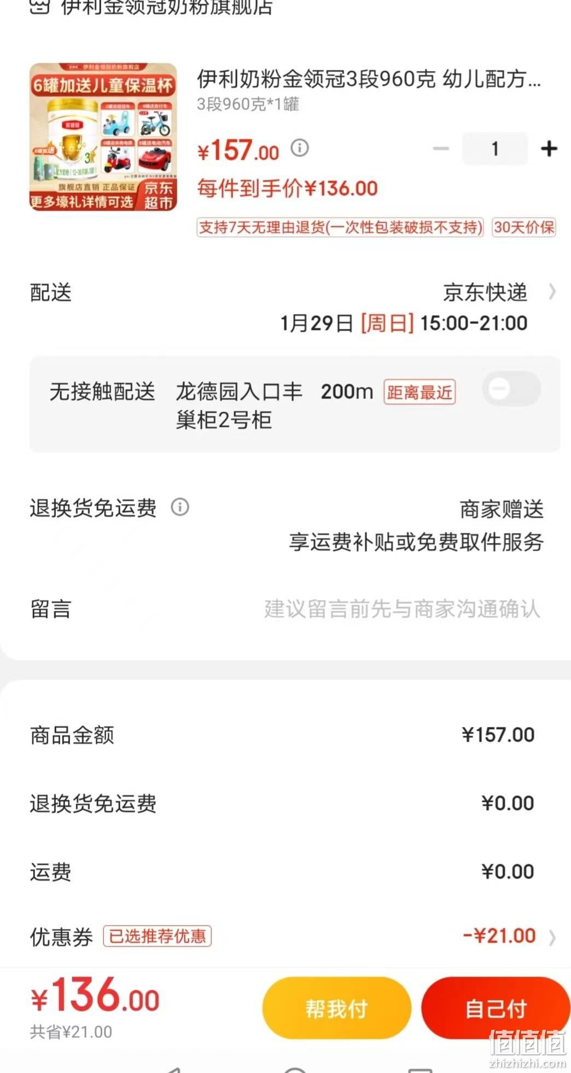The width and height of the screenshot is (571, 1073).
Task: Decrease quantity with the minus button
Action: pyautogui.click(x=440, y=148)
